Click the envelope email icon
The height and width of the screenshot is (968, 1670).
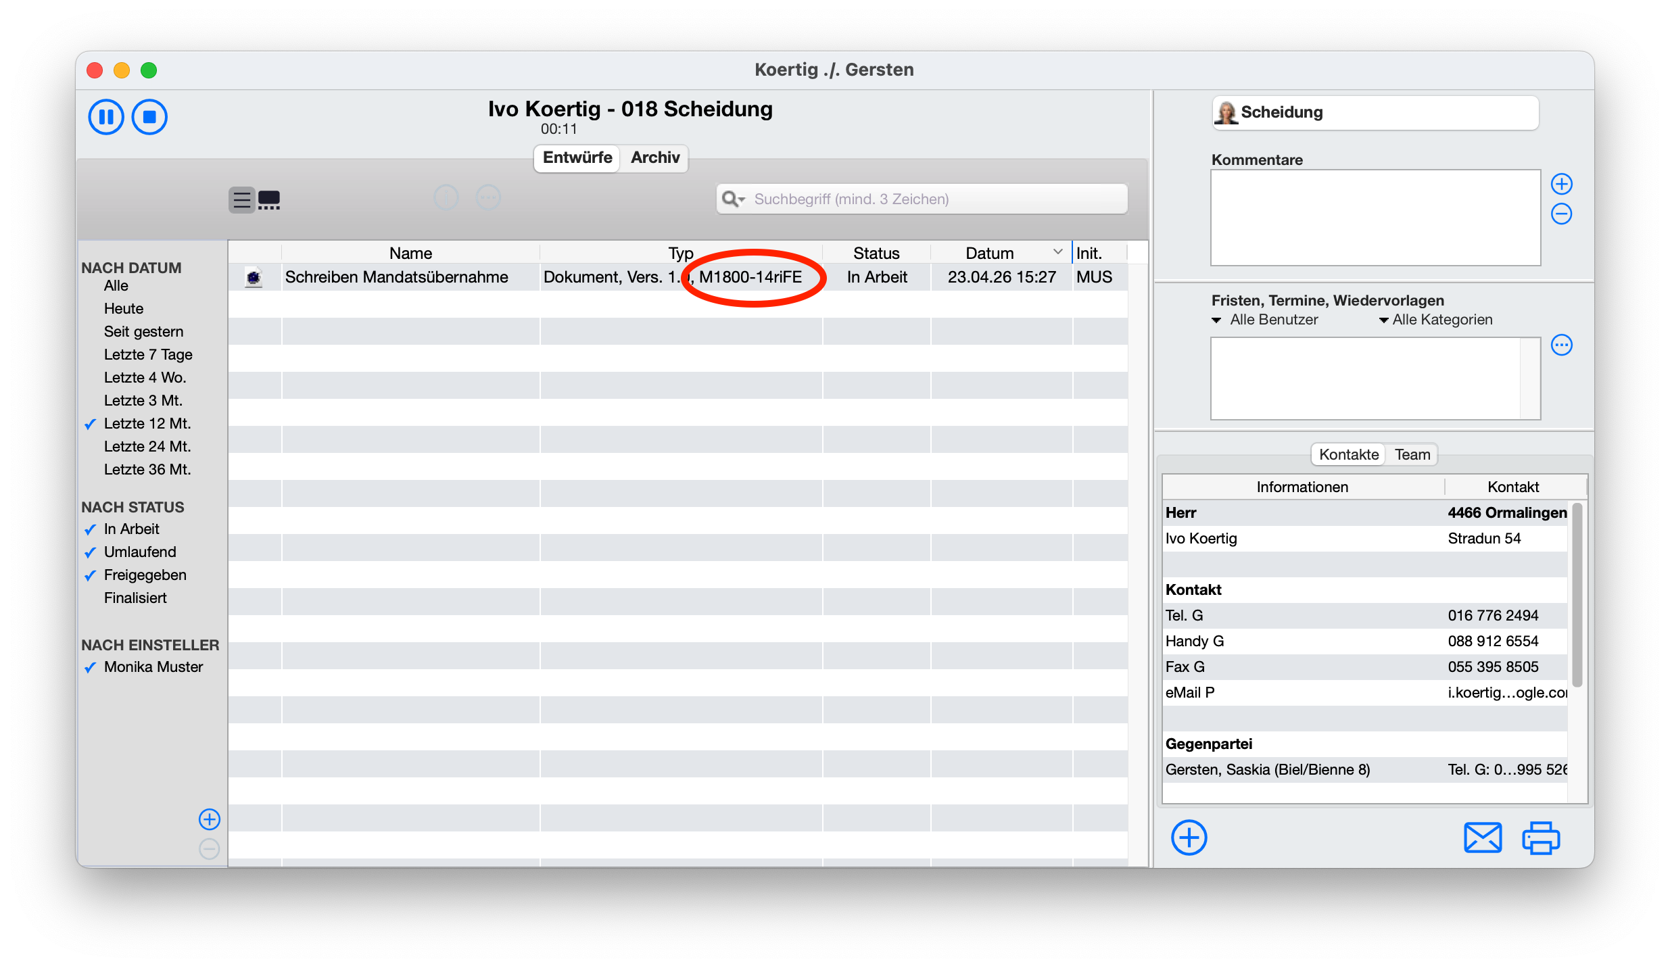click(1482, 838)
